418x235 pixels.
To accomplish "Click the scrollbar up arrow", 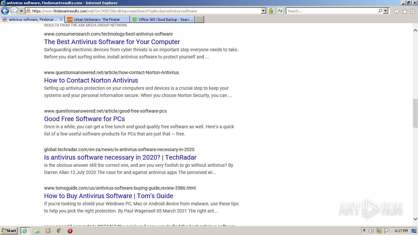I will pyautogui.click(x=415, y=30).
